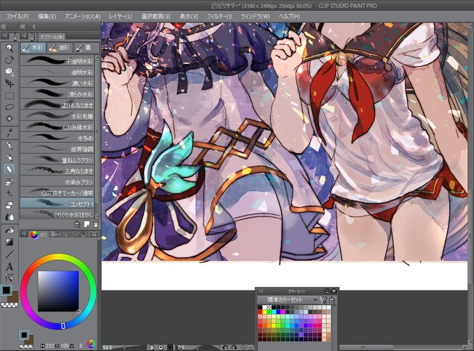Collapse the left palette dock double-arrow

[3, 26]
